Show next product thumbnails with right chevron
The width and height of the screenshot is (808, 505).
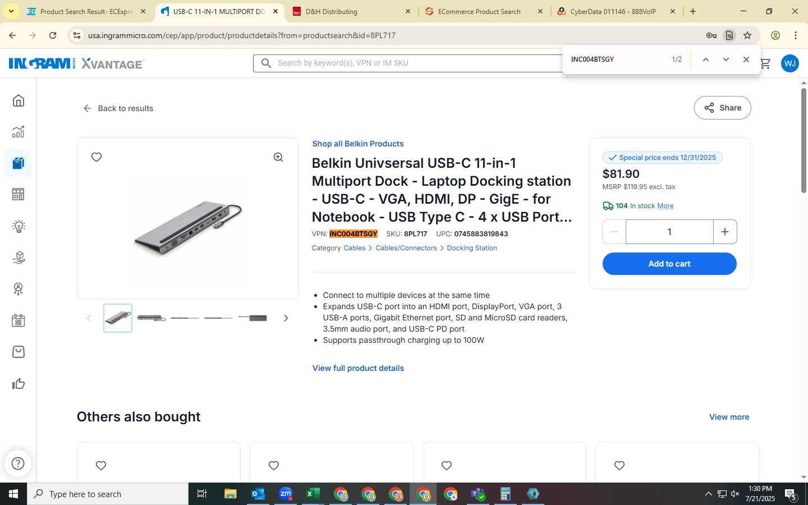[286, 318]
